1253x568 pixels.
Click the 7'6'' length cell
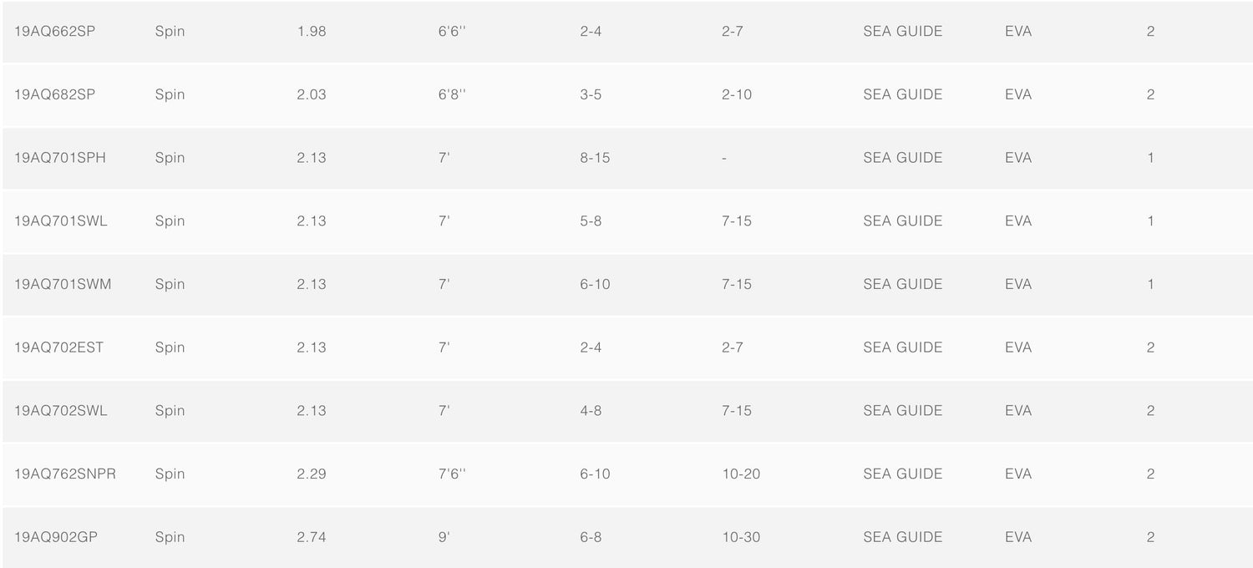pyautogui.click(x=452, y=474)
